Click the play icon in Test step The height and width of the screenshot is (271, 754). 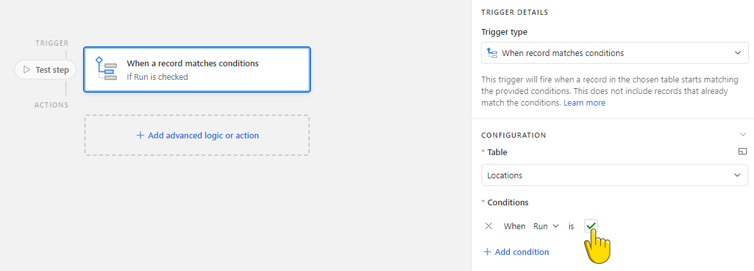(x=26, y=70)
